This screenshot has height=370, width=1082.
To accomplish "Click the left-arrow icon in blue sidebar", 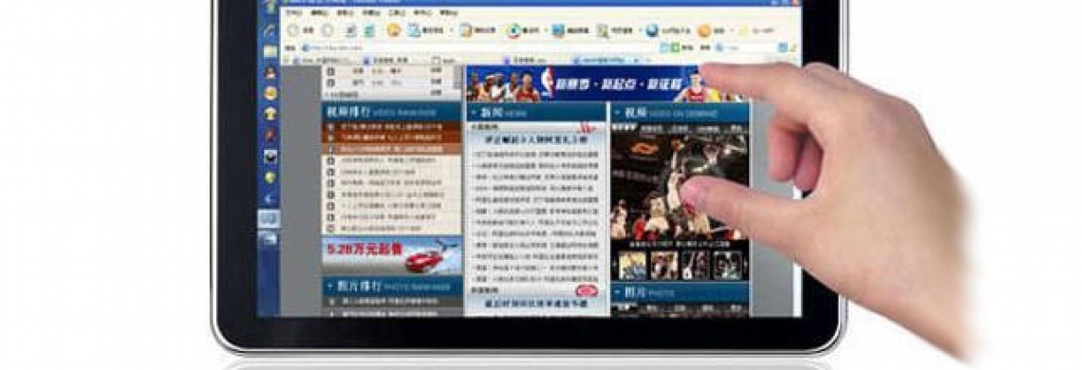I will point(270,199).
